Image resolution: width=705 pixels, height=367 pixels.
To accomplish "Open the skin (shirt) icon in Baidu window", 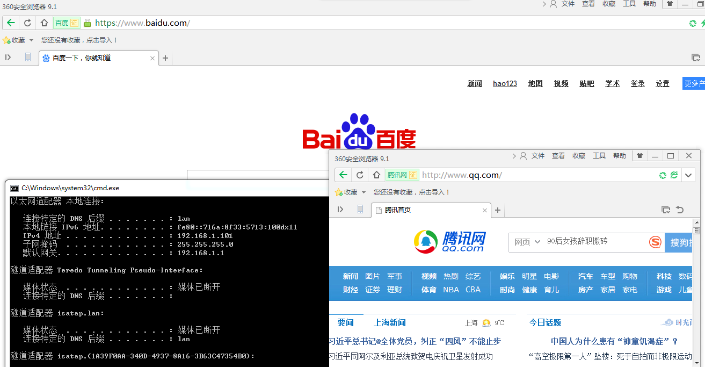I will [669, 4].
